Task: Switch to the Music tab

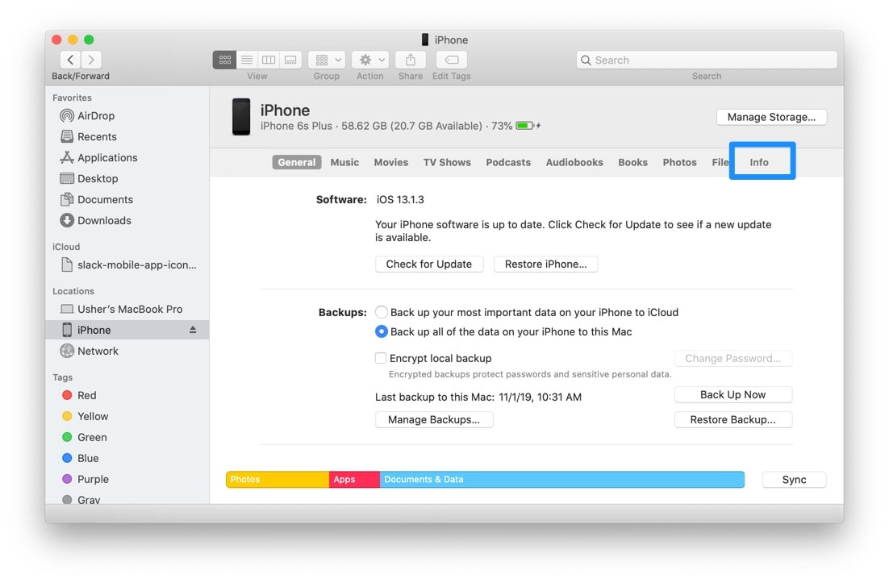Action: click(x=344, y=162)
